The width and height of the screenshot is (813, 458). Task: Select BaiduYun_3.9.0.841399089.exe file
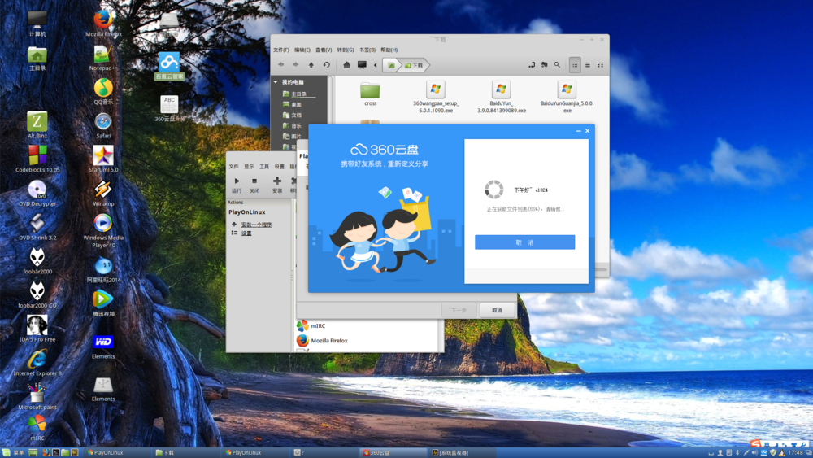click(x=502, y=97)
